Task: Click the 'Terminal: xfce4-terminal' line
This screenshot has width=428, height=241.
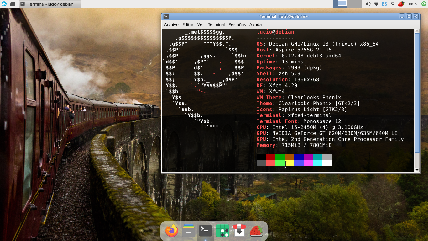Action: [x=294, y=115]
